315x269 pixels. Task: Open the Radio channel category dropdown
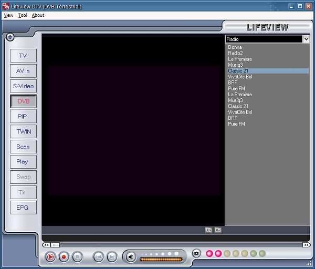(x=306, y=39)
